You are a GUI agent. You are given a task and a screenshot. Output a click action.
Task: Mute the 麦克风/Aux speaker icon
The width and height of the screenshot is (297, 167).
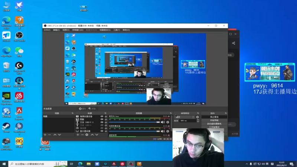tap(163, 122)
